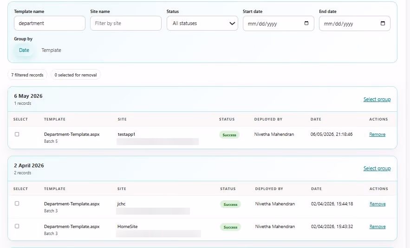The image size is (410, 248).
Task: Click the 7 filtered records badge
Action: click(27, 75)
